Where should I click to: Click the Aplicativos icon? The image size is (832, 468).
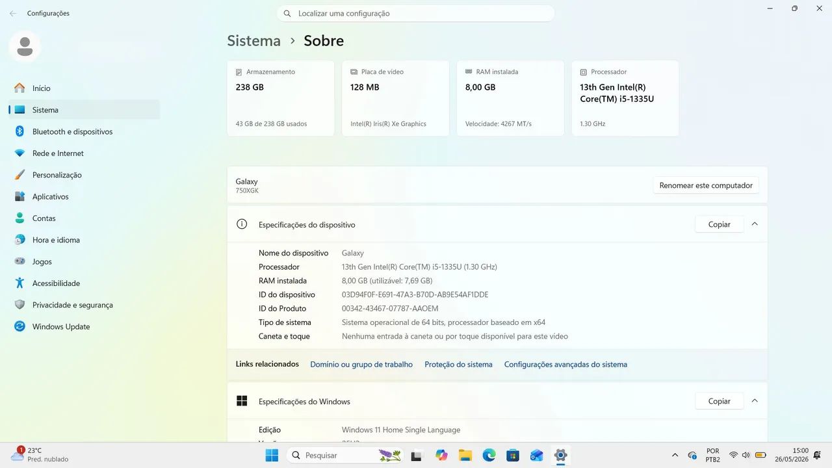point(19,196)
